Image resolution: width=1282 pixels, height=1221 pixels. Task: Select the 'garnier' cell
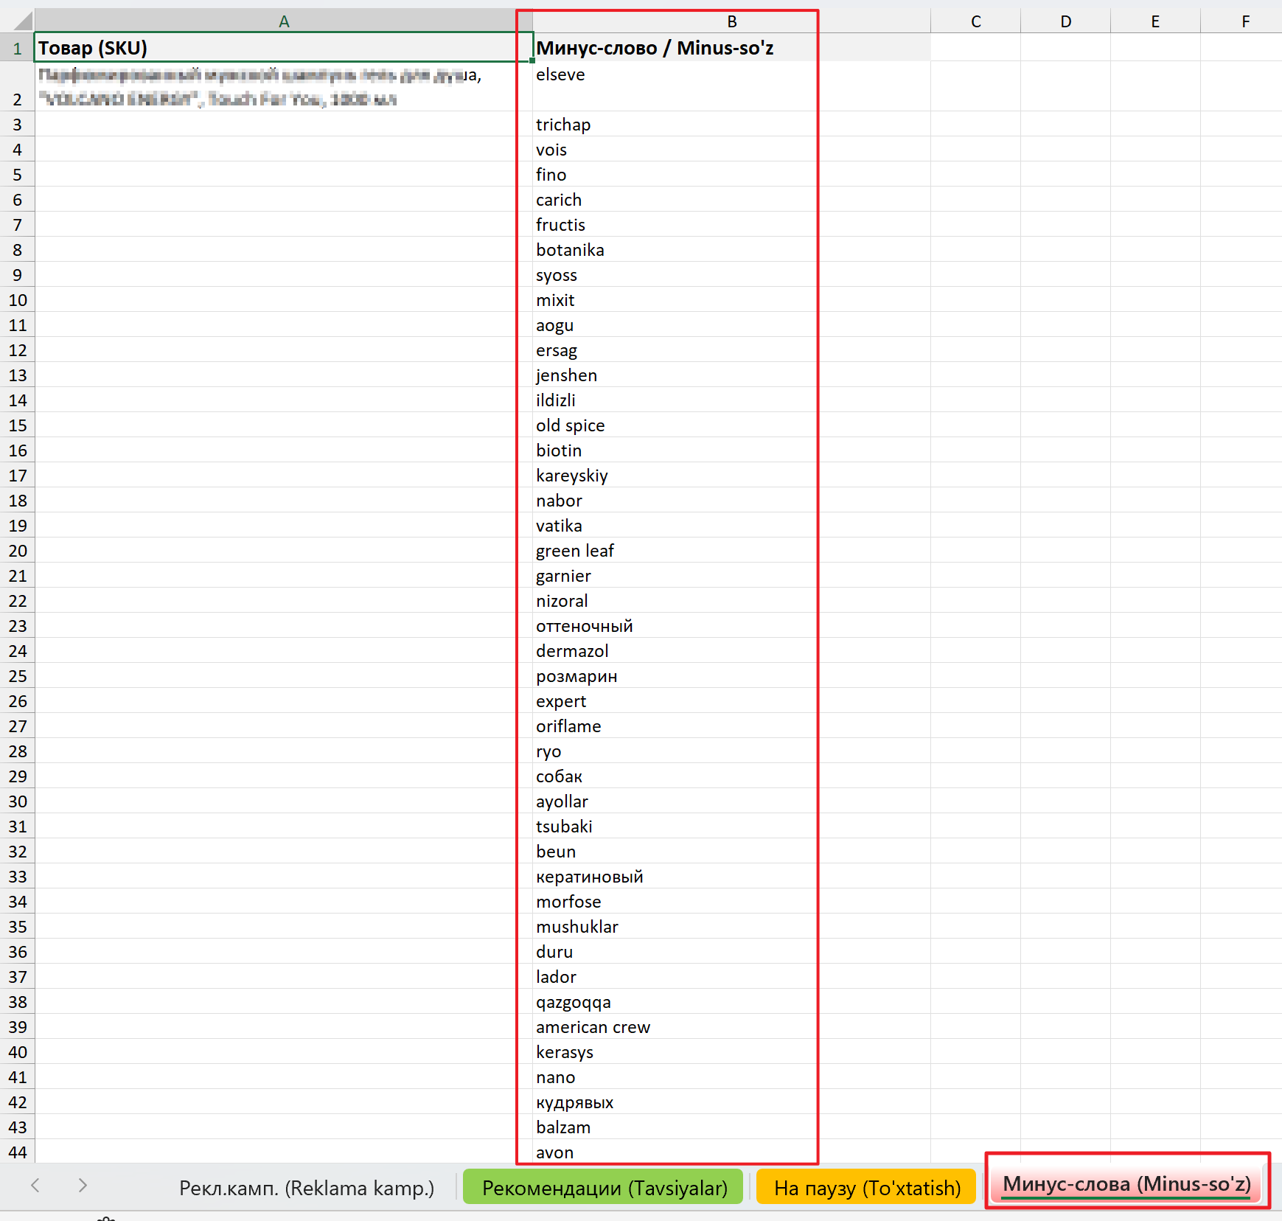[x=731, y=576]
